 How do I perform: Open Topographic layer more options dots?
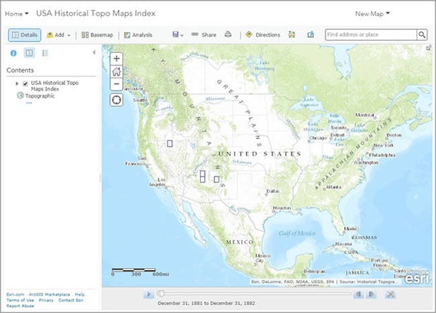[x=29, y=103]
